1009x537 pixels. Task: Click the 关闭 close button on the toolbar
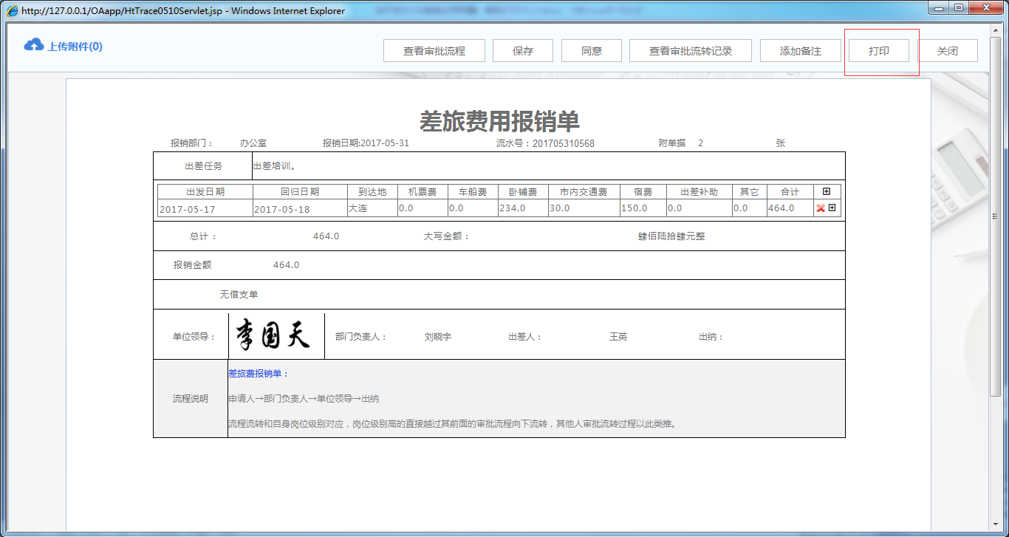pyautogui.click(x=948, y=50)
